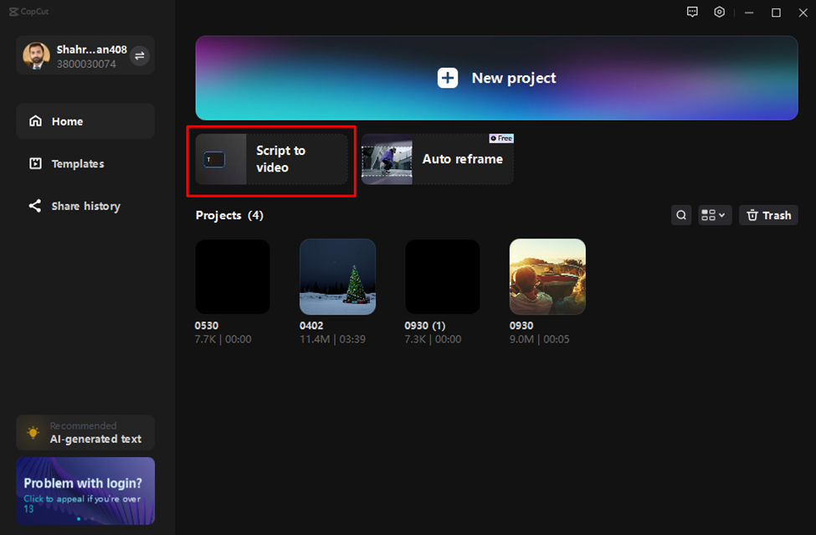Click the lightbulb Recommended icon
Screen dimensions: 816x535
[x=33, y=433]
